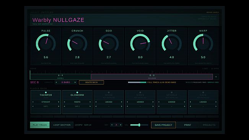Step key selector up from A

pos(121,125)
